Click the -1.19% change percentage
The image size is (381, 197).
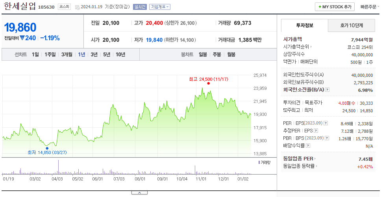pos(50,38)
